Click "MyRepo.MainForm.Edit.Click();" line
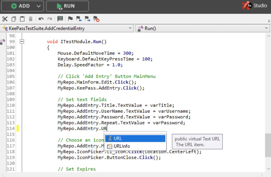 (x=97, y=82)
